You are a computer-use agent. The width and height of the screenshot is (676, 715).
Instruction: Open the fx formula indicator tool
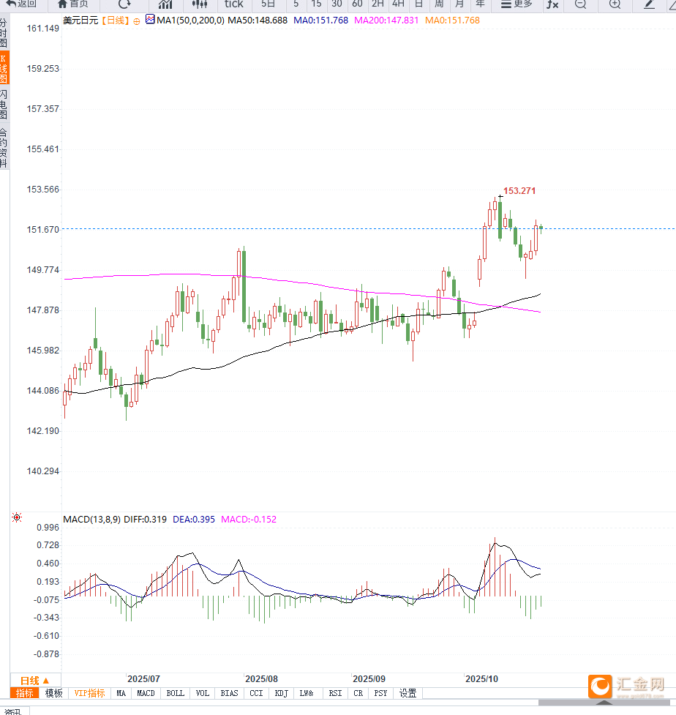(x=552, y=4)
